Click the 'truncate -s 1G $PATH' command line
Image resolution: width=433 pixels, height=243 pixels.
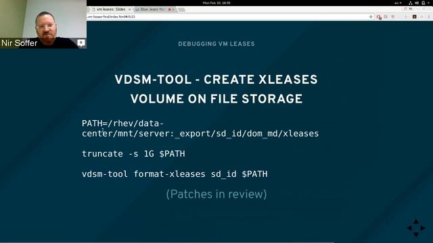coord(133,154)
